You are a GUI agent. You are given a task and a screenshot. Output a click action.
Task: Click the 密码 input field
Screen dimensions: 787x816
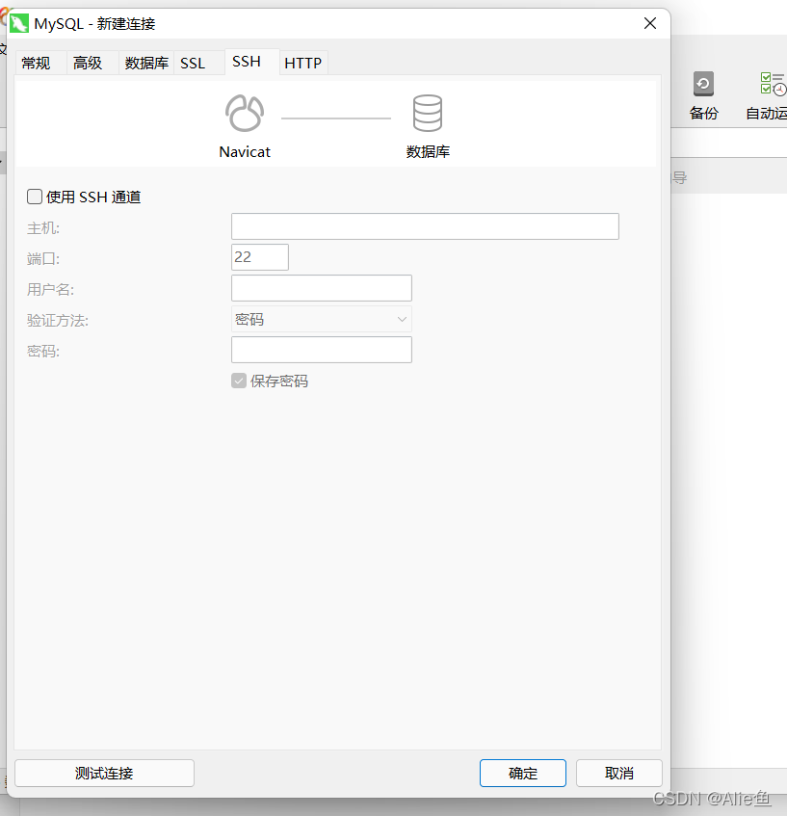pyautogui.click(x=322, y=350)
